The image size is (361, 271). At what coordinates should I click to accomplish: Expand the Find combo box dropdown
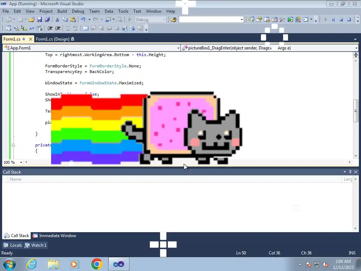(x=242, y=20)
